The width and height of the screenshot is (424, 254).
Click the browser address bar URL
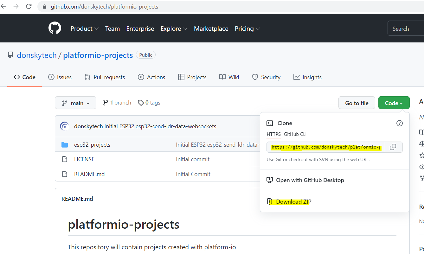coord(105,7)
